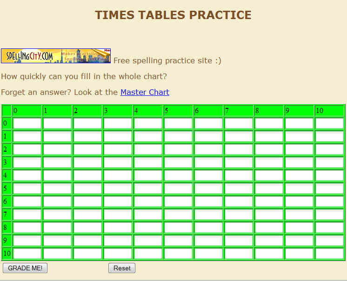Click the Reset button
Viewport: 347px width, 281px height.
122,268
